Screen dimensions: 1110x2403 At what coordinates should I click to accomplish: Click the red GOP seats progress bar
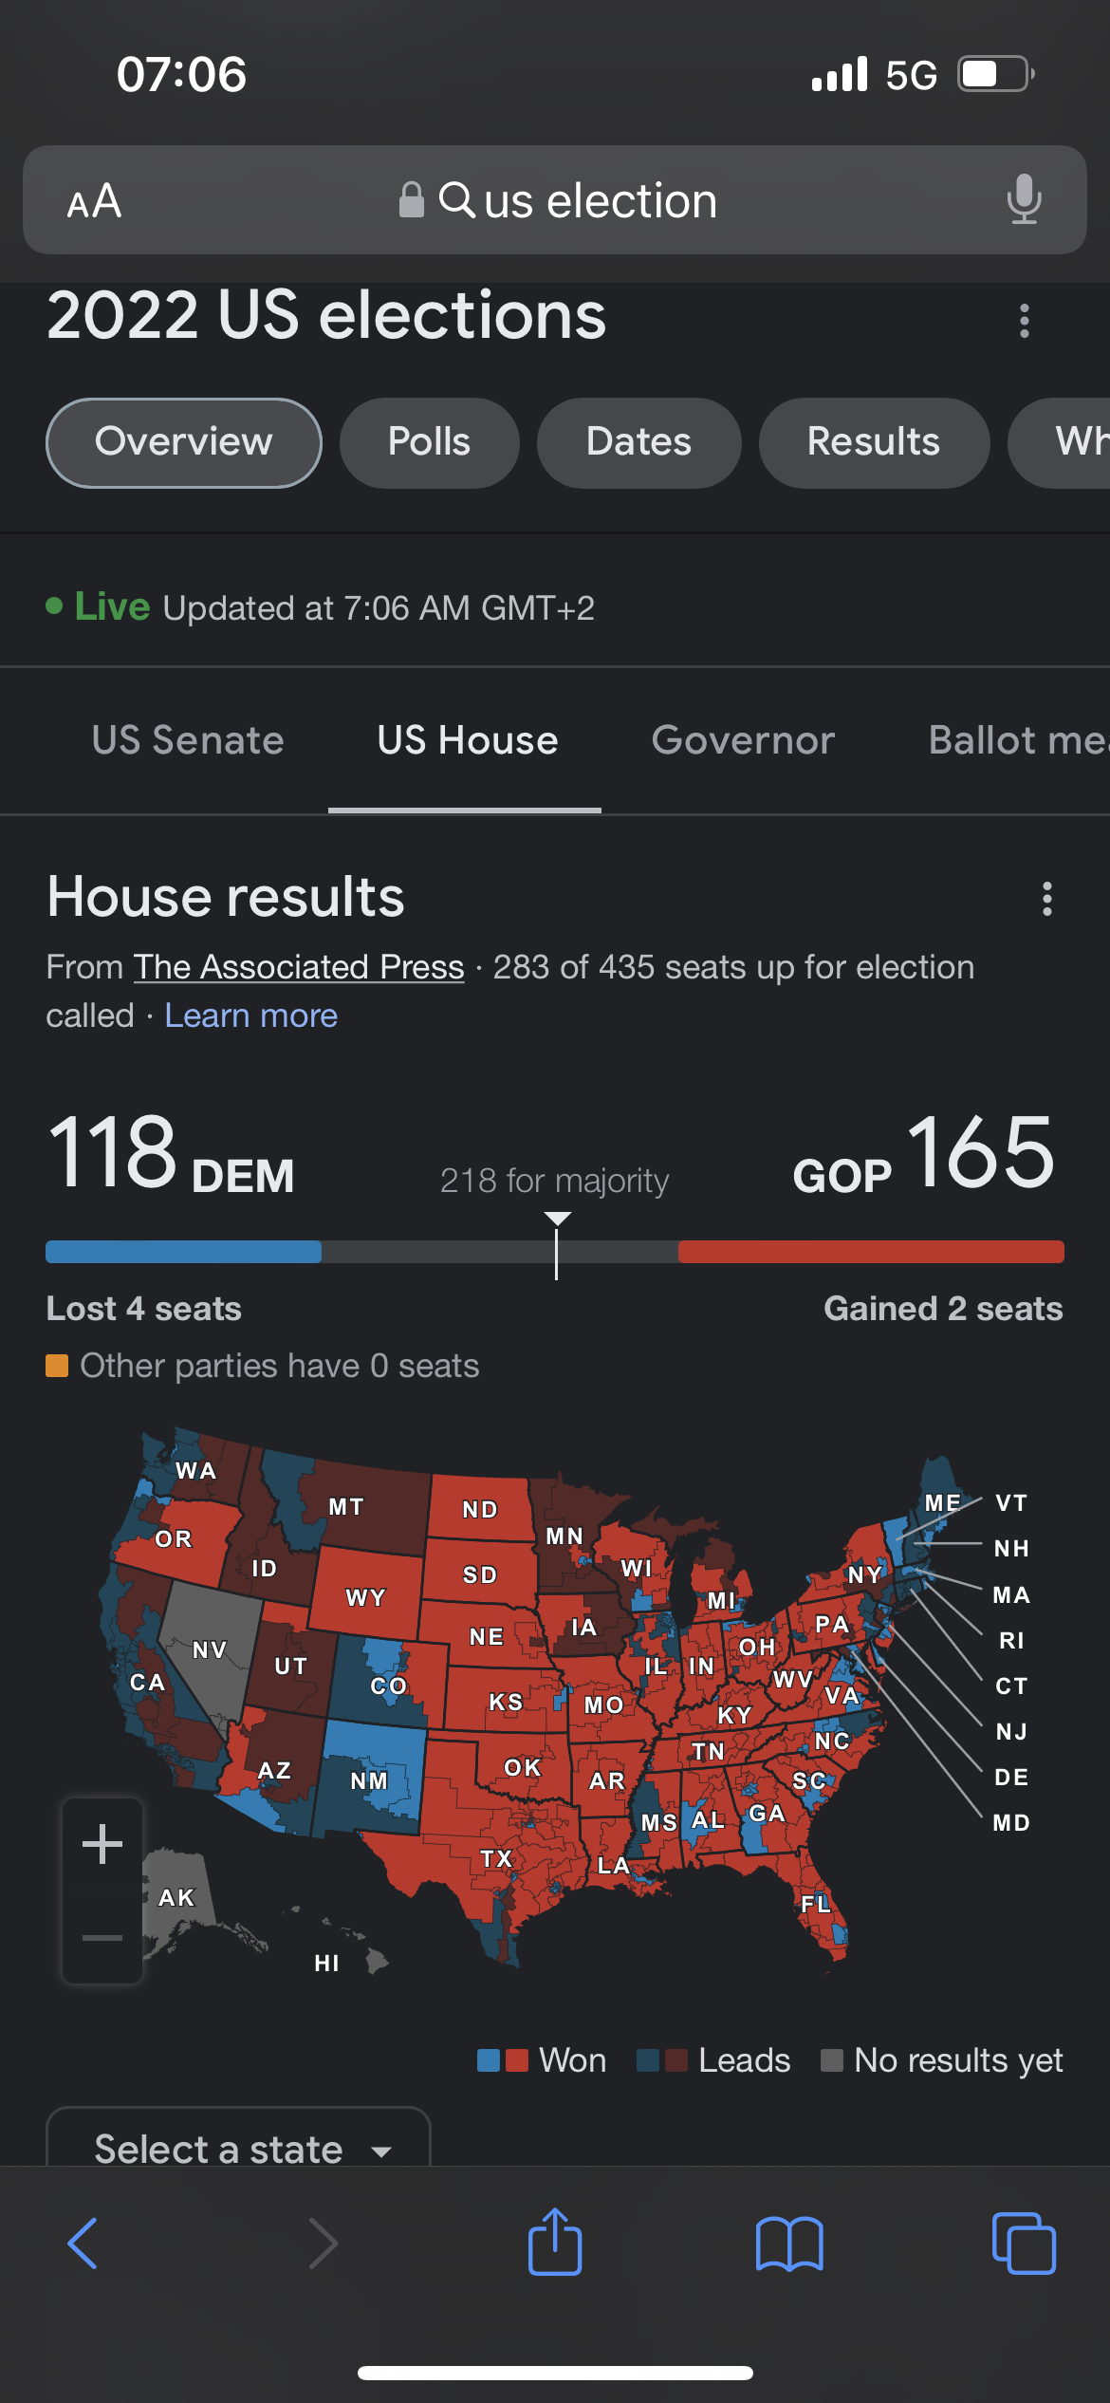tap(871, 1251)
